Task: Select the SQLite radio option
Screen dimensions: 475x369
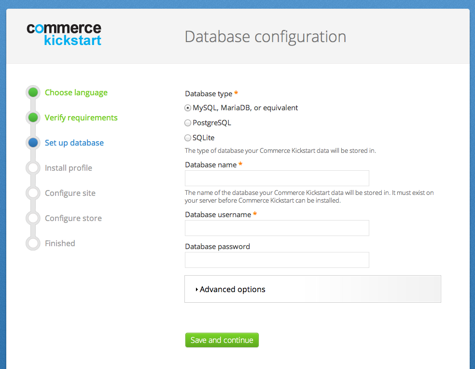Action: (188, 138)
